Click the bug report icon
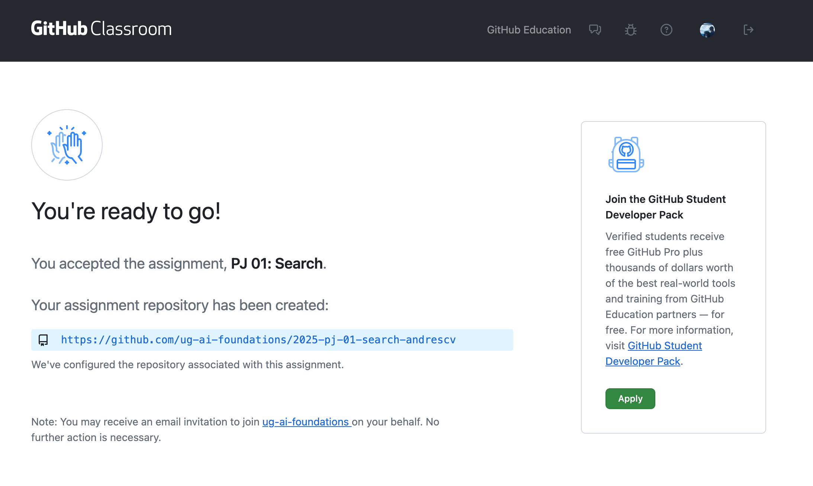Screen dimensions: 813x486 (x=630, y=30)
